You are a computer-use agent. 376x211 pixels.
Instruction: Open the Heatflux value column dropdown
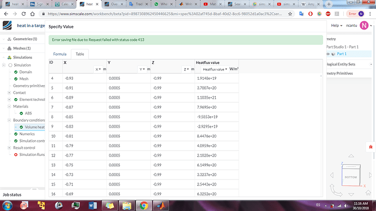[215, 69]
